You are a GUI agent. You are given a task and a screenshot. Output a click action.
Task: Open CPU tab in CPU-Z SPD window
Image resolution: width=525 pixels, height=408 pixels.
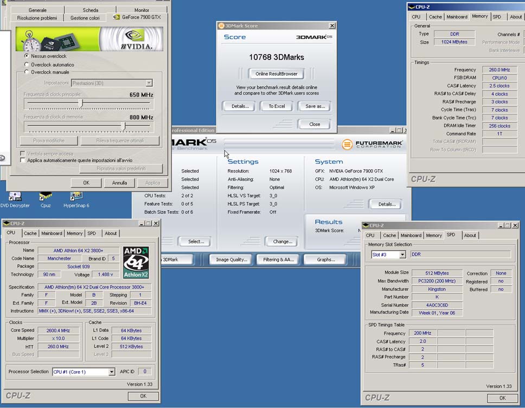(370, 235)
